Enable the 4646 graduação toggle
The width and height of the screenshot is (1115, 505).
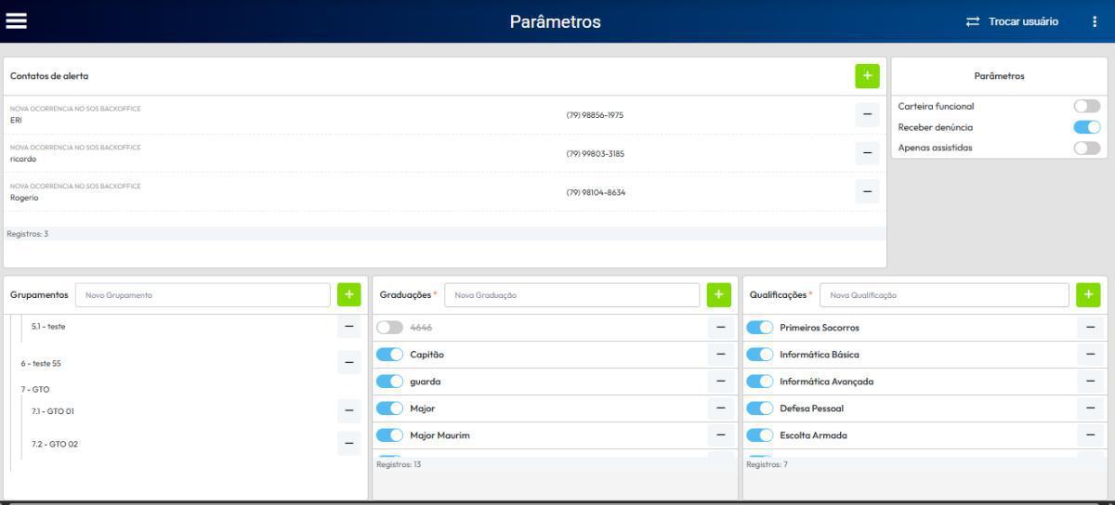(x=389, y=328)
